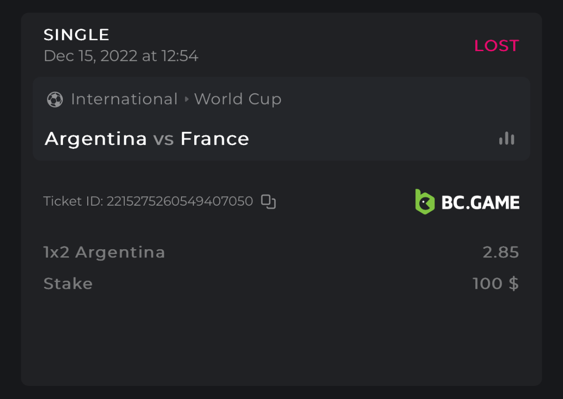
Task: Click the green BC.GAME mascot logo
Action: click(425, 202)
